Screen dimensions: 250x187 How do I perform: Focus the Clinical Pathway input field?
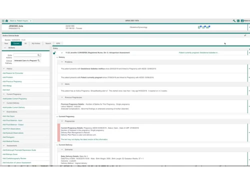[27, 60]
